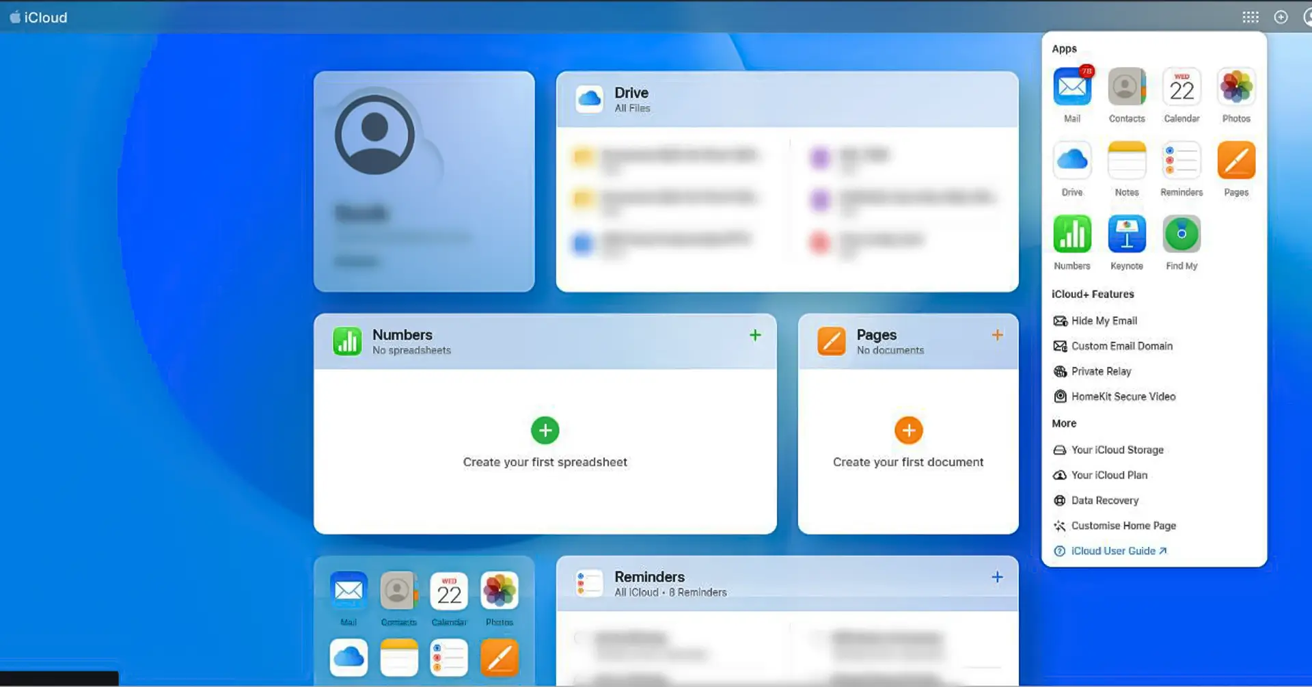The height and width of the screenshot is (687, 1312).
Task: Open Pages in the Apps panel
Action: tap(1236, 161)
